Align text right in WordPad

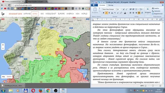coord(136,13)
